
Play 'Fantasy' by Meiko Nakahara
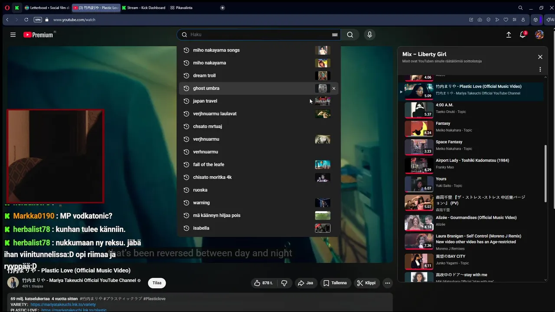point(471,128)
